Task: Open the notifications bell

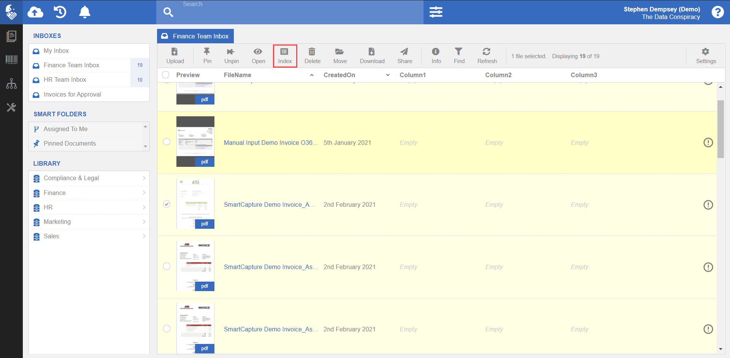Action: (85, 12)
